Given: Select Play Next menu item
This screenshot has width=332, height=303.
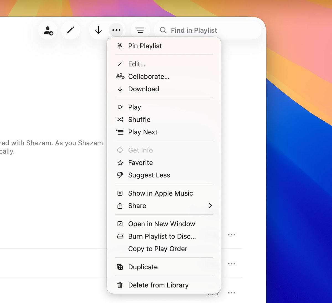Looking at the screenshot, I should coord(164,132).
